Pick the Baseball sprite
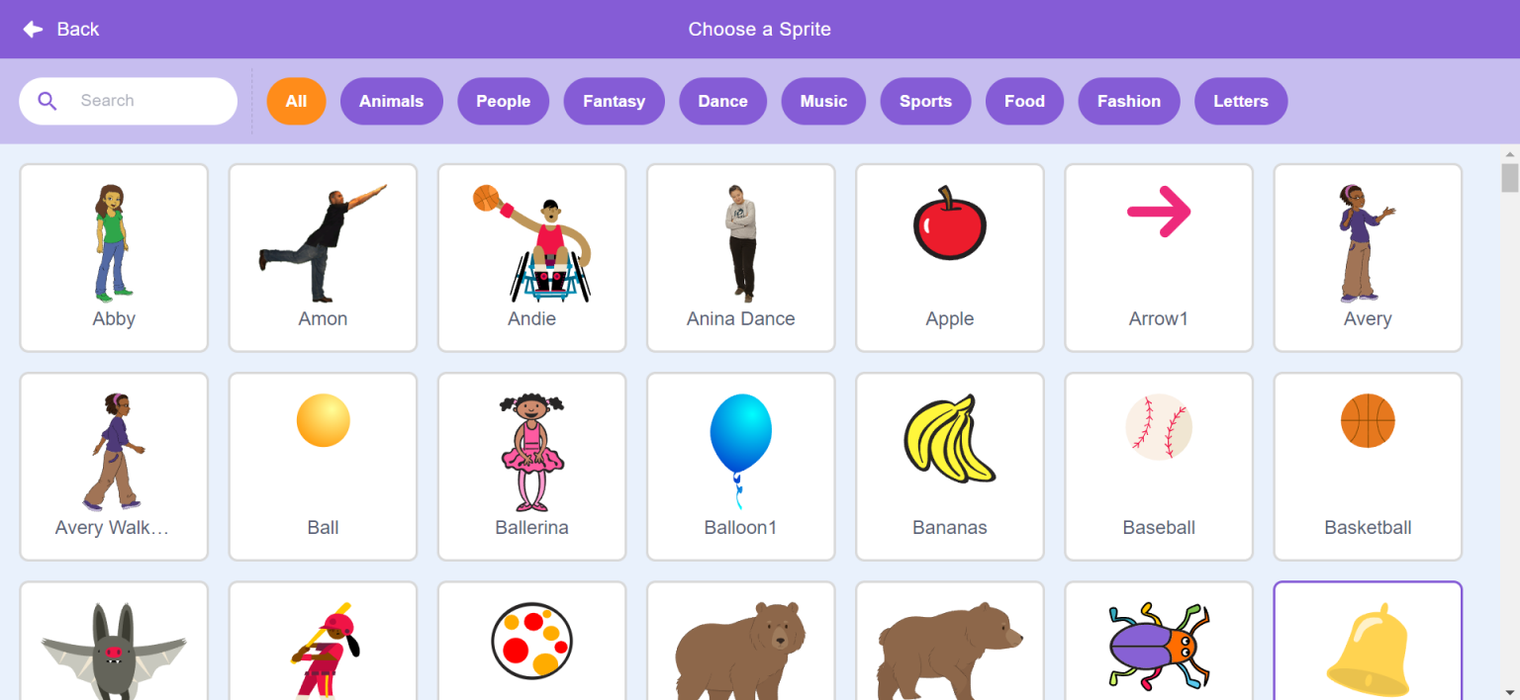Viewport: 1520px width, 700px height. tap(1159, 467)
